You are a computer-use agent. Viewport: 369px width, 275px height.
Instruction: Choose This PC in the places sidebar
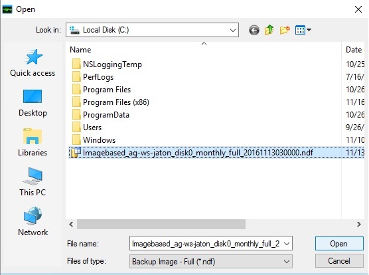33,182
